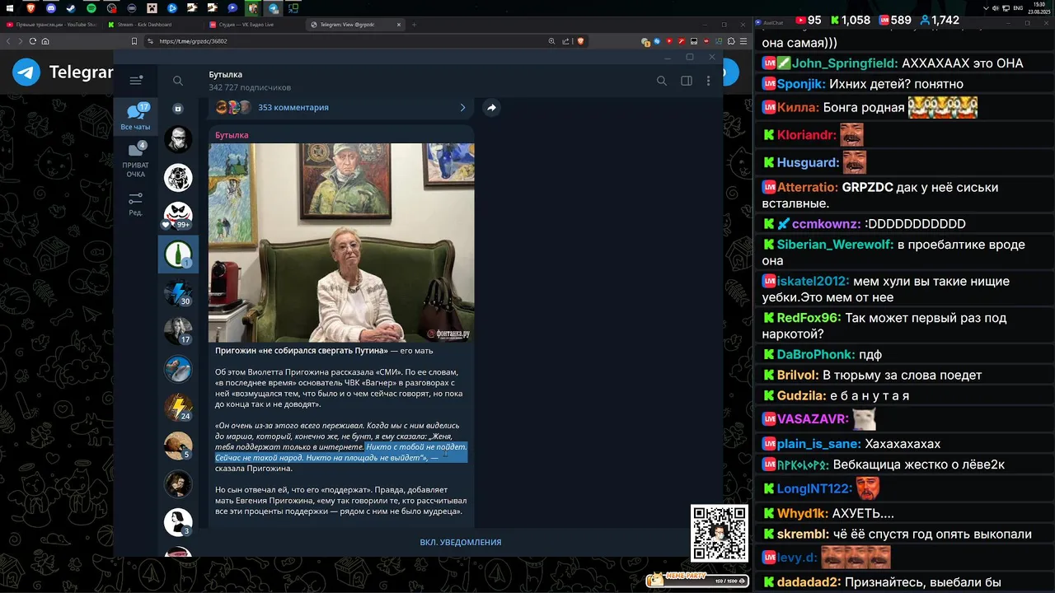Open the chat avatar with 24 unread
The width and height of the screenshot is (1055, 593).
point(178,408)
